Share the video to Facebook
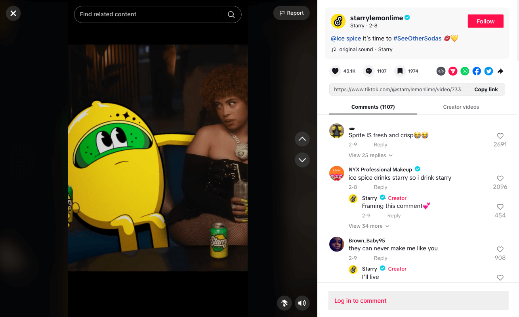This screenshot has width=519, height=317. pyautogui.click(x=477, y=71)
